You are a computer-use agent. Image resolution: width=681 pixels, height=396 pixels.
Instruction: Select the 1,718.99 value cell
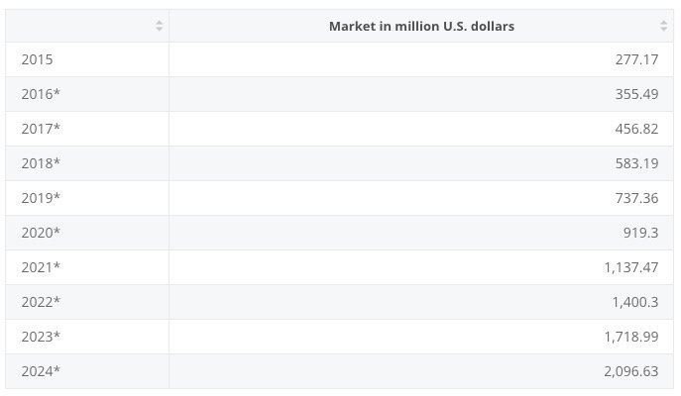point(630,337)
